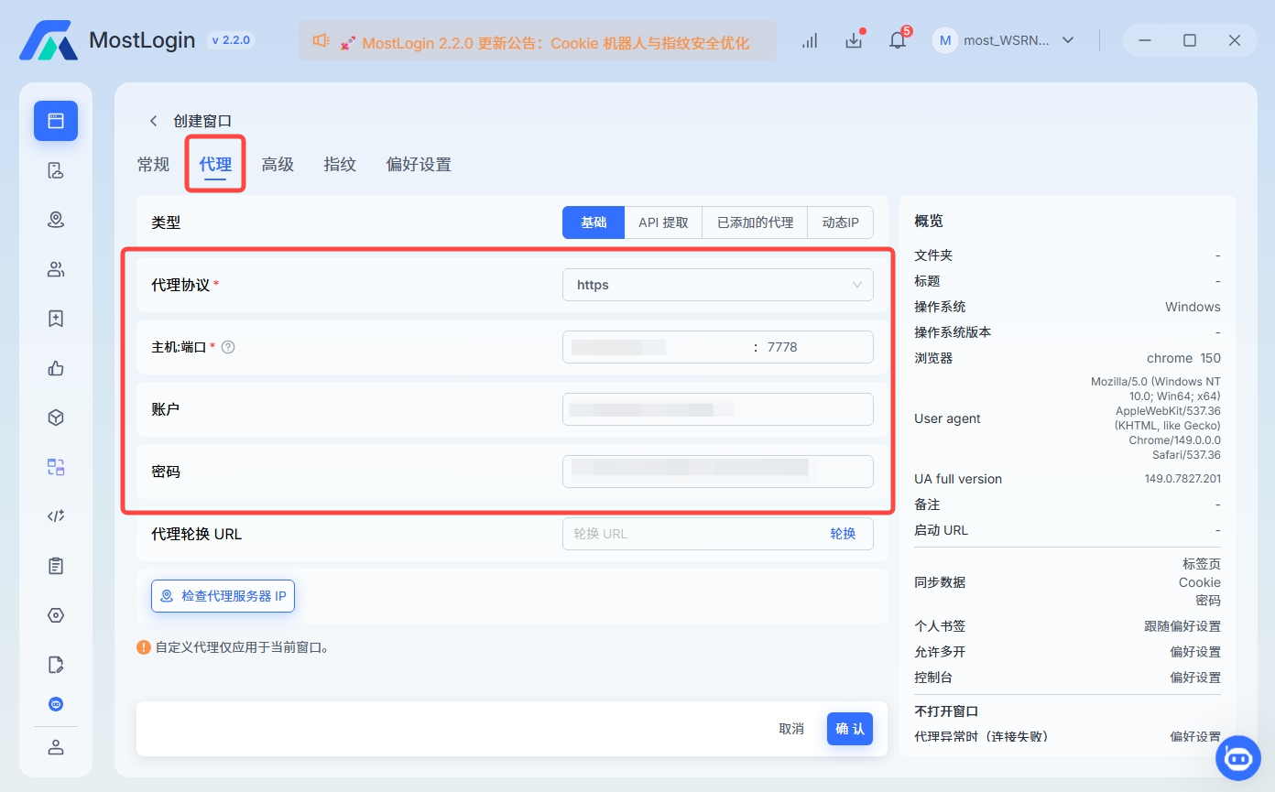Click the 取消 button
The height and width of the screenshot is (792, 1275).
(x=791, y=729)
